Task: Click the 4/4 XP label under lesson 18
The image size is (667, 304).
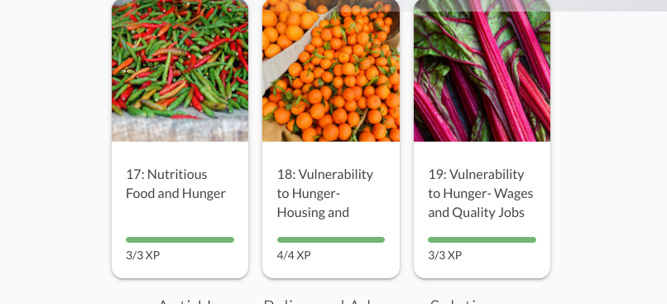Action: 294,255
